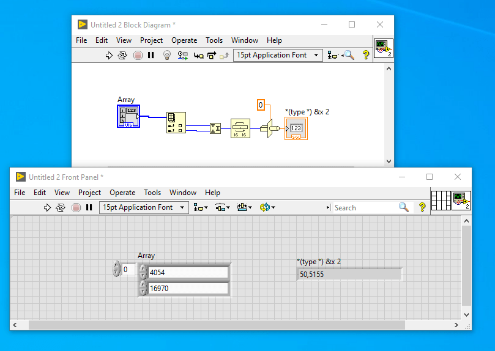Select the Join Numbers function node

215,128
